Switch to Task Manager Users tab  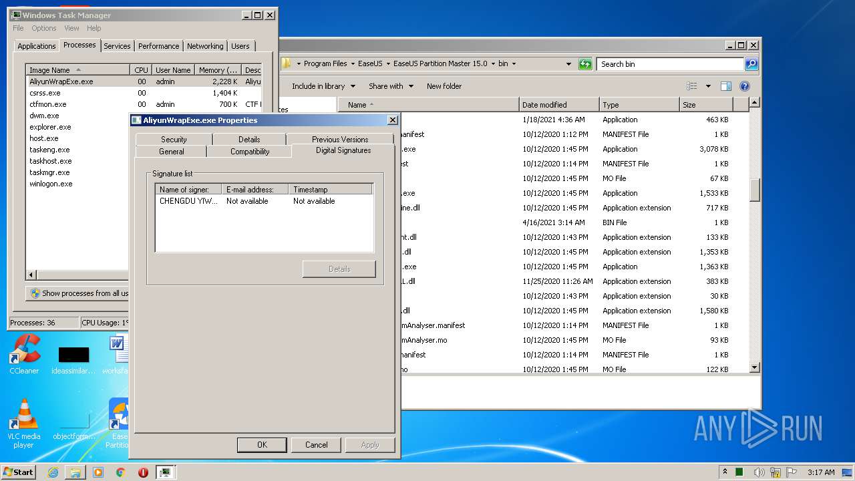(x=240, y=46)
